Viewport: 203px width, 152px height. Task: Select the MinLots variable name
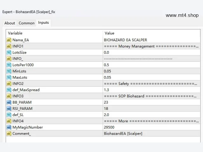(19, 71)
